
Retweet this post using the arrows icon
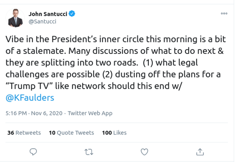coord(89,151)
